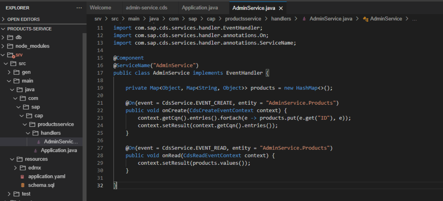Expand the test folder chevron

(9, 194)
